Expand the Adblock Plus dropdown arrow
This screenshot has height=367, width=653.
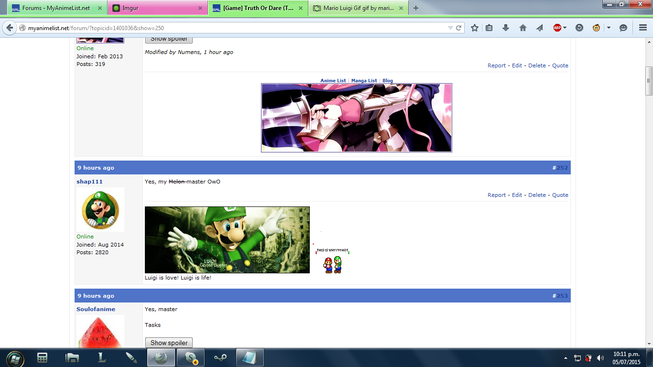(565, 28)
